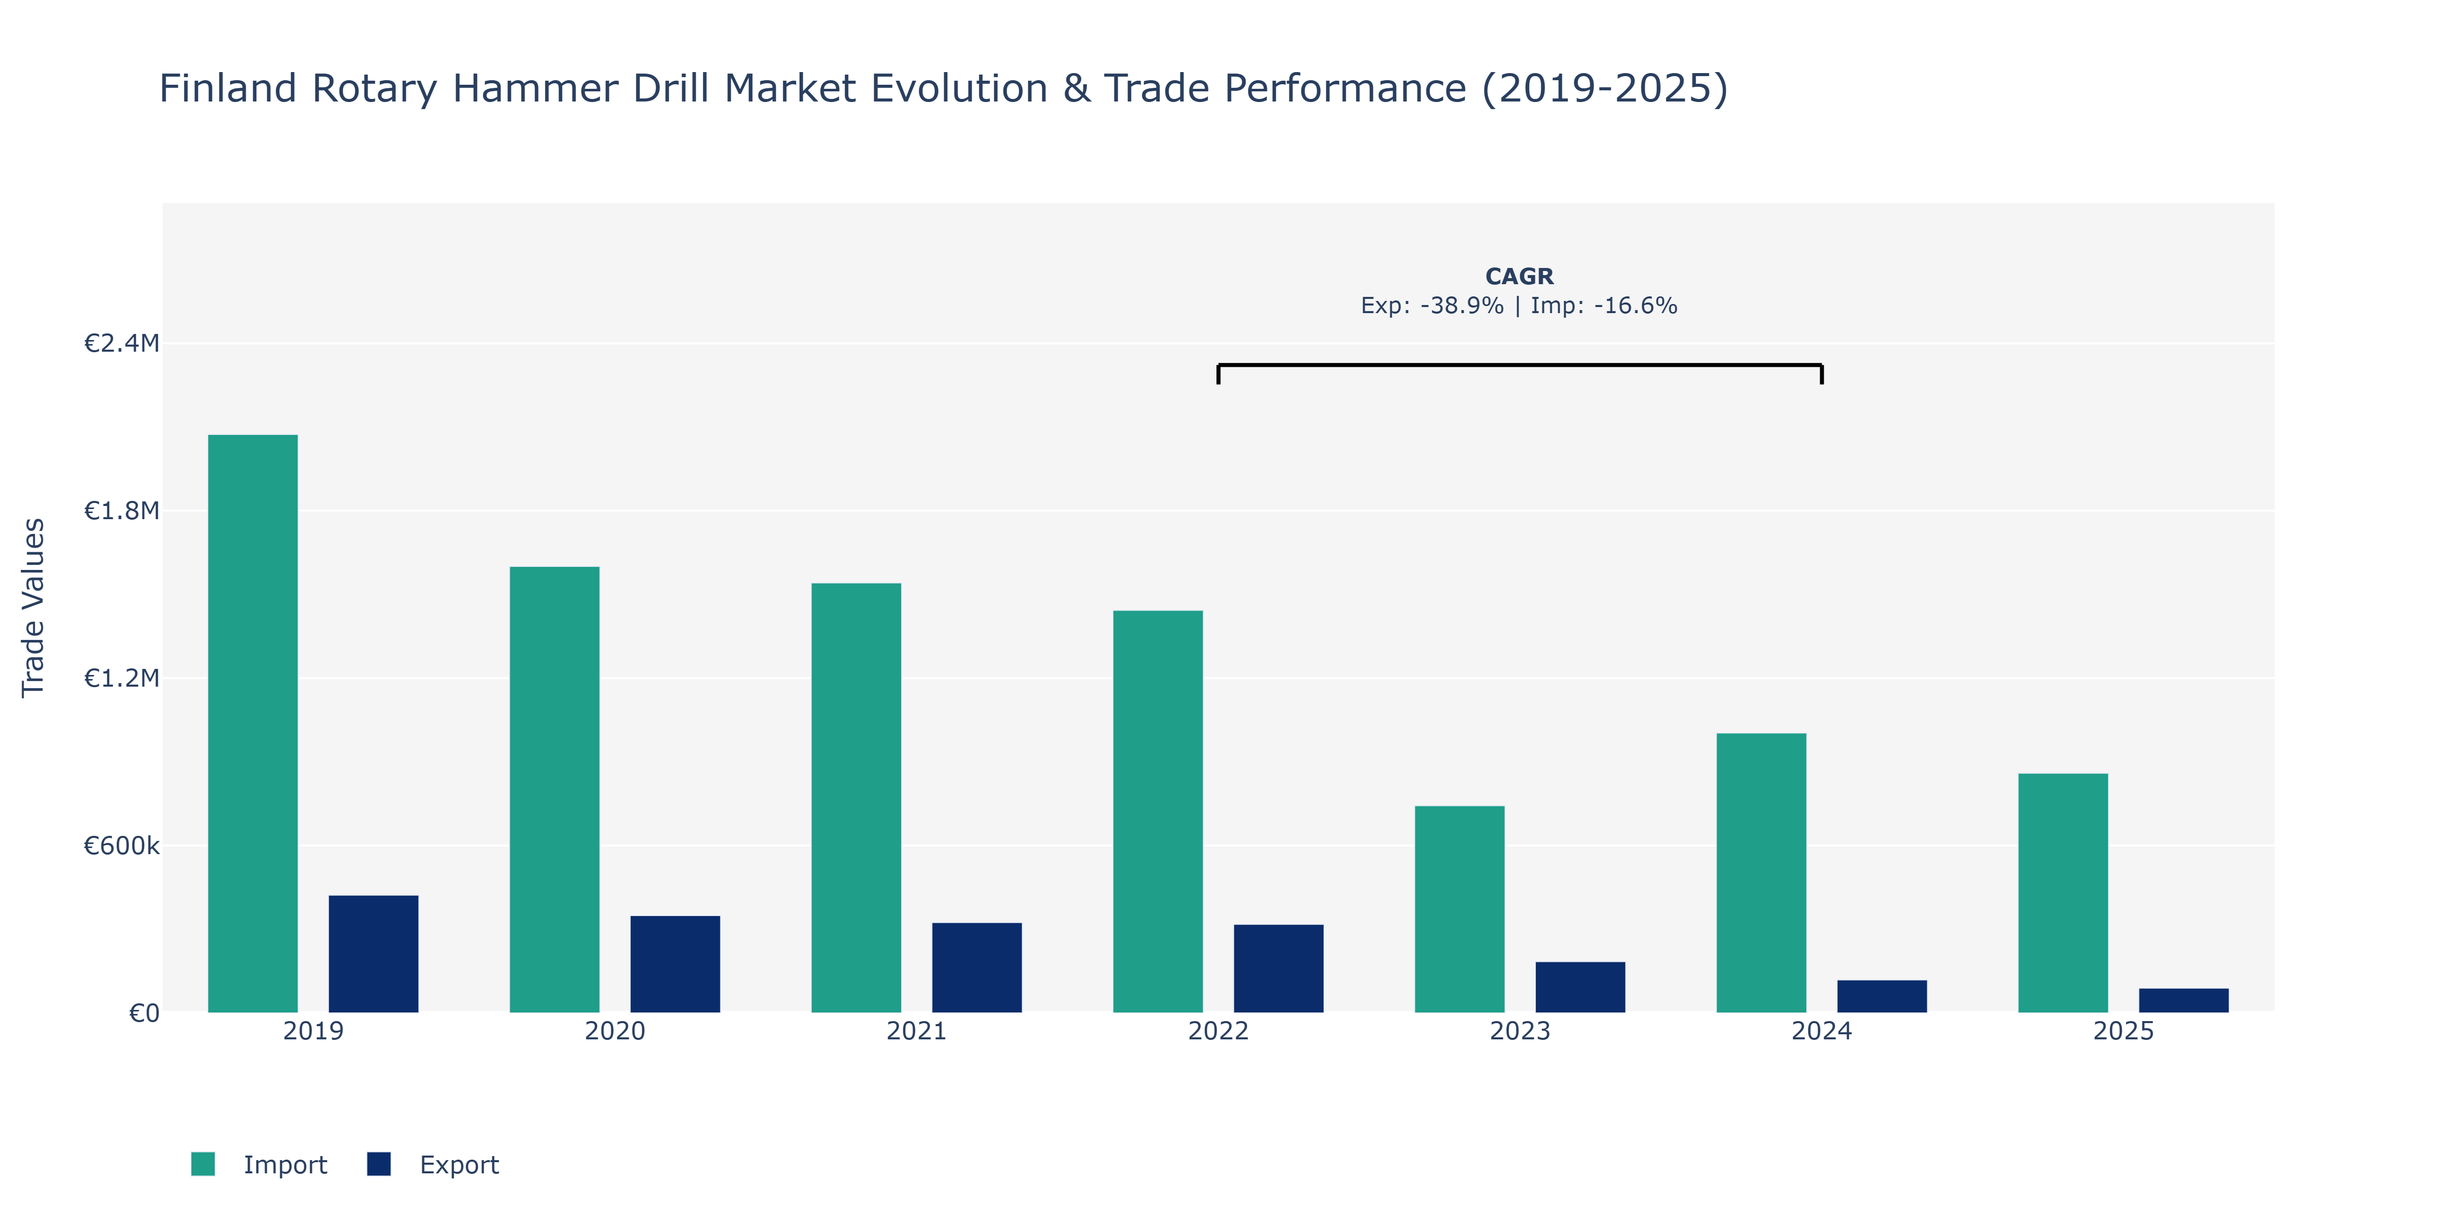Click the €1.8M y-axis tick label
The image size is (2437, 1218).
[x=121, y=511]
